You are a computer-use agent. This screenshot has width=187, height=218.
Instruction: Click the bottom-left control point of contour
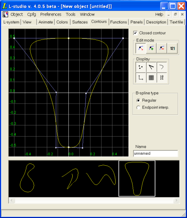tap(56, 148)
